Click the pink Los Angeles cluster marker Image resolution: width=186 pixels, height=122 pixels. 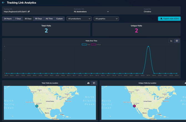point(134,106)
